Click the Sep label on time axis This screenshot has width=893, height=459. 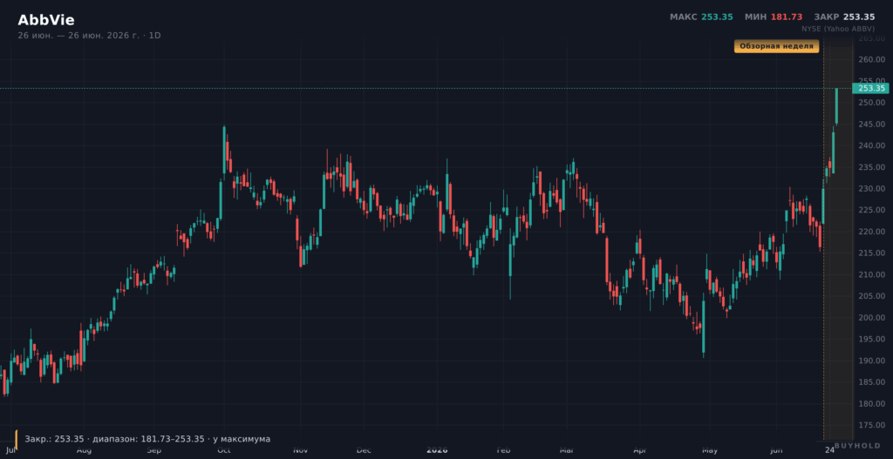[153, 450]
